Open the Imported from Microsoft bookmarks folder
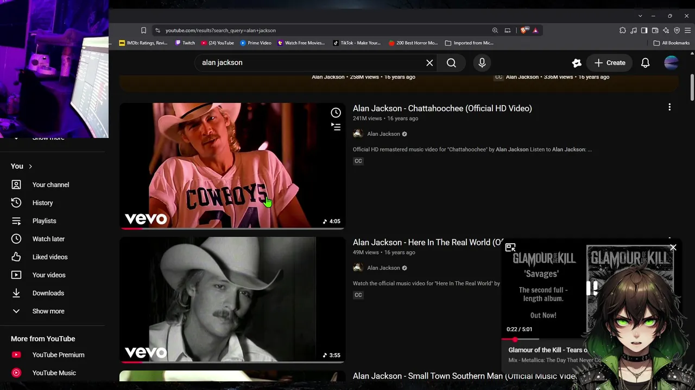 point(469,43)
